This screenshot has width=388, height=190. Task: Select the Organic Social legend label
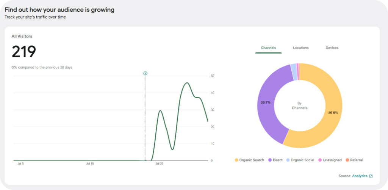click(303, 160)
